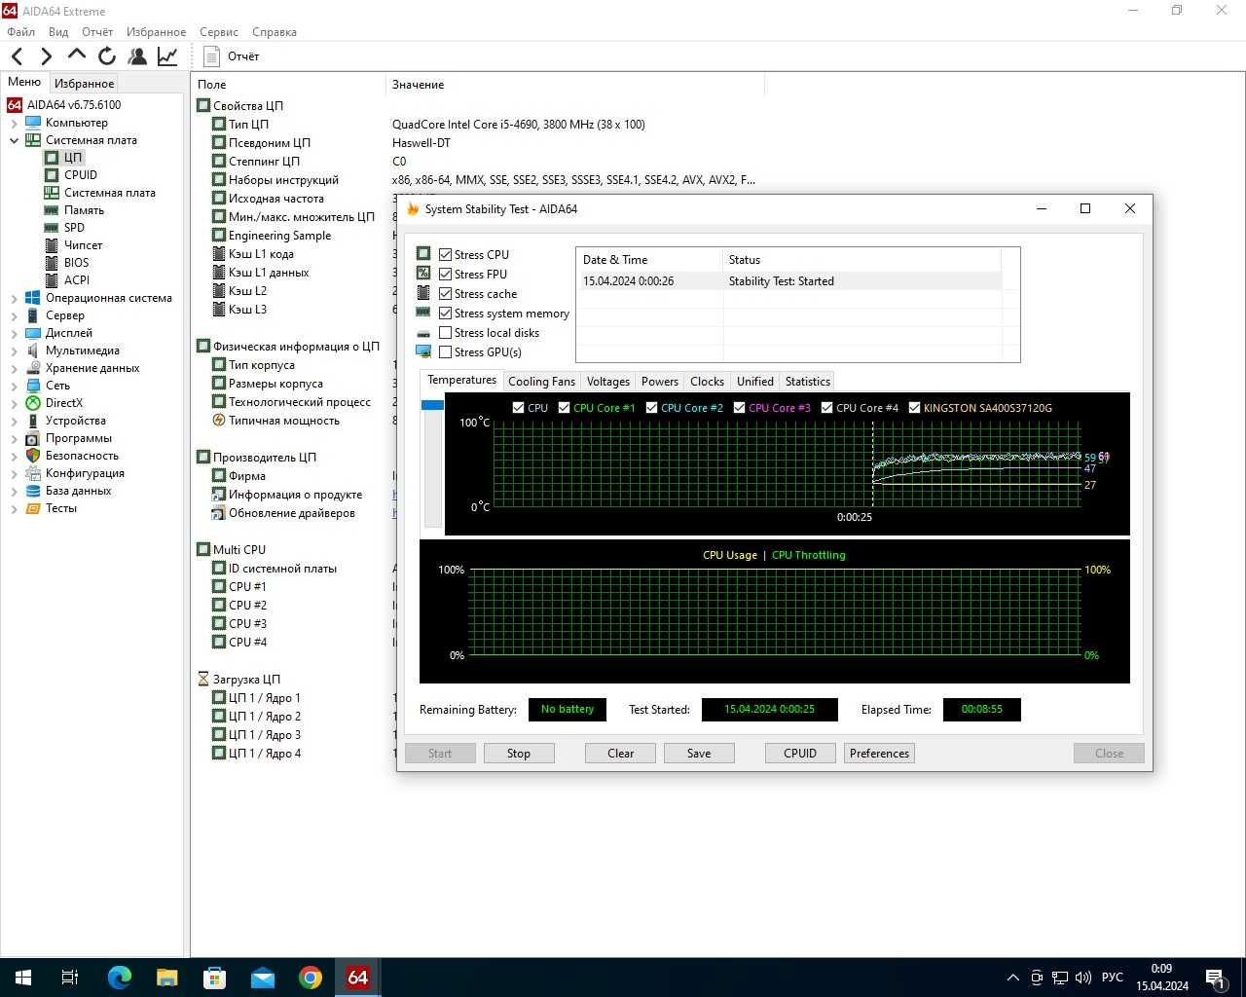
Task: Expand the Сервер tree node
Action: (x=14, y=316)
